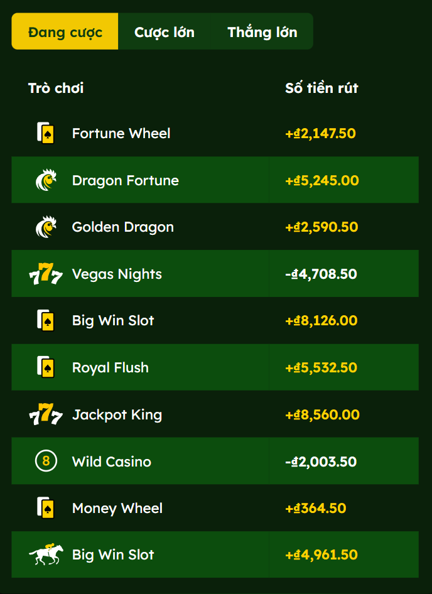The width and height of the screenshot is (432, 594).
Task: Select the Đang cược tab
Action: pyautogui.click(x=65, y=32)
